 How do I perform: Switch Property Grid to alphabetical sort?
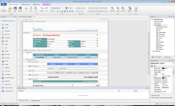pos(154,66)
